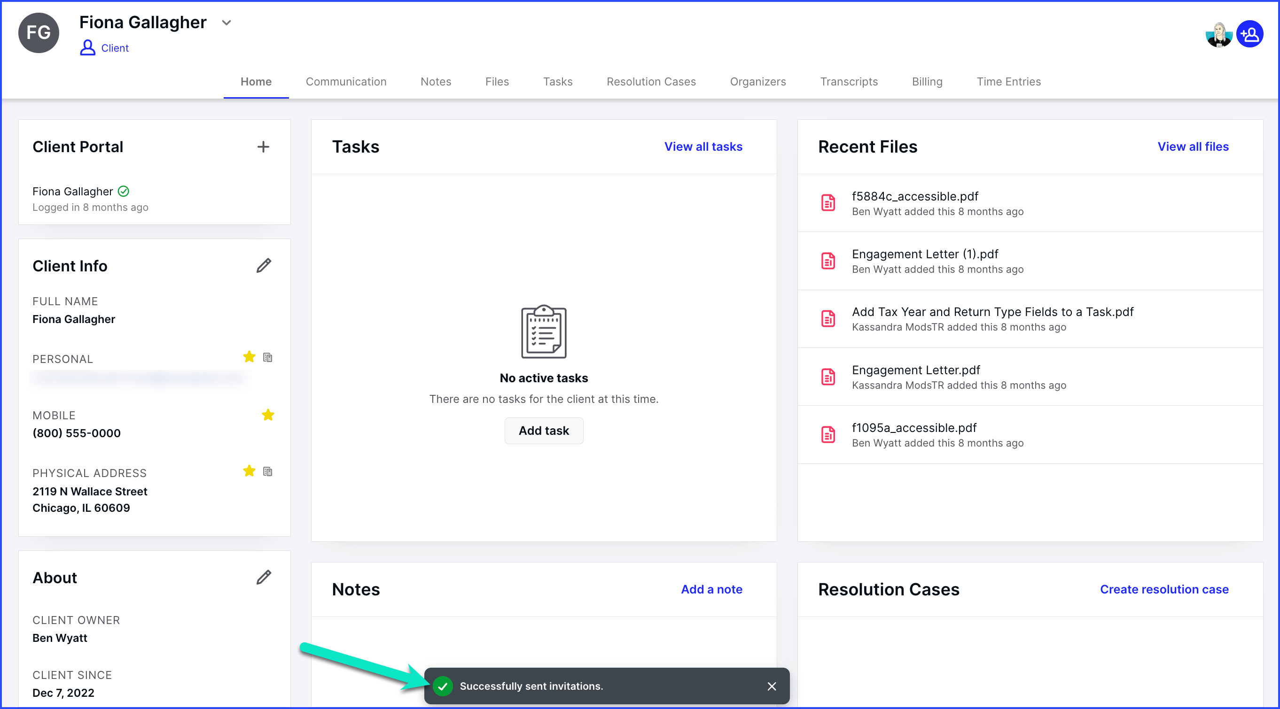This screenshot has width=1280, height=709.
Task: Open Engagement Letter.pdf file
Action: (916, 370)
